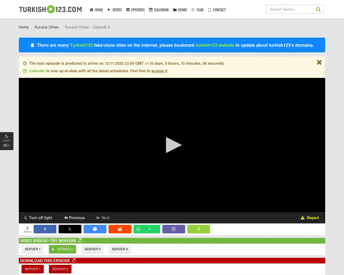Toggle Night mode switch
344x275 pixels.
click(7, 145)
